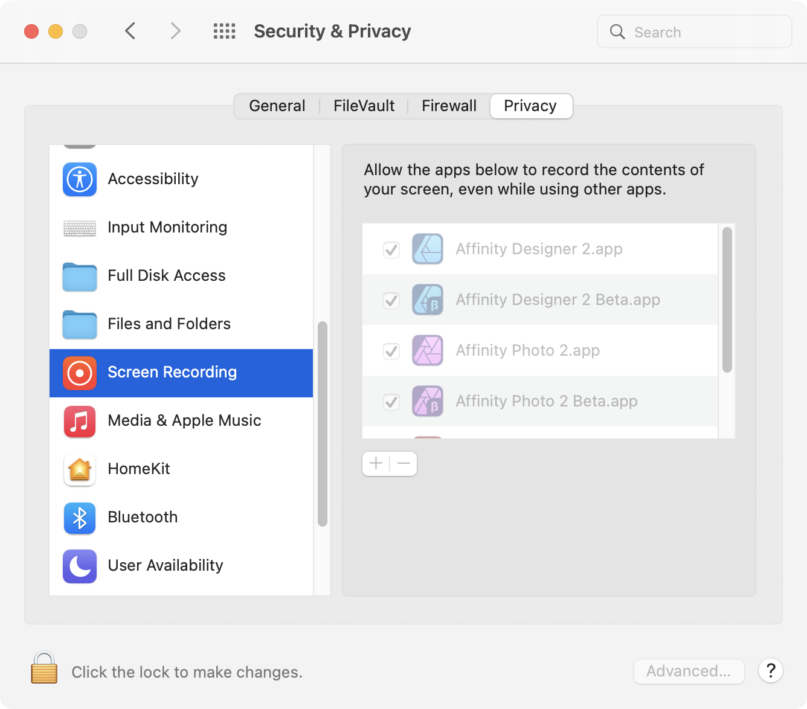Select the HomeKit house icon
Screen dimensions: 807x709
pos(80,469)
